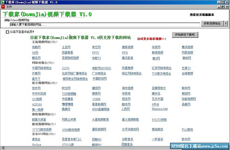The height and width of the screenshot is (150, 230).
Task: Open the 百度贴吧视频 link
Action: coord(70,58)
